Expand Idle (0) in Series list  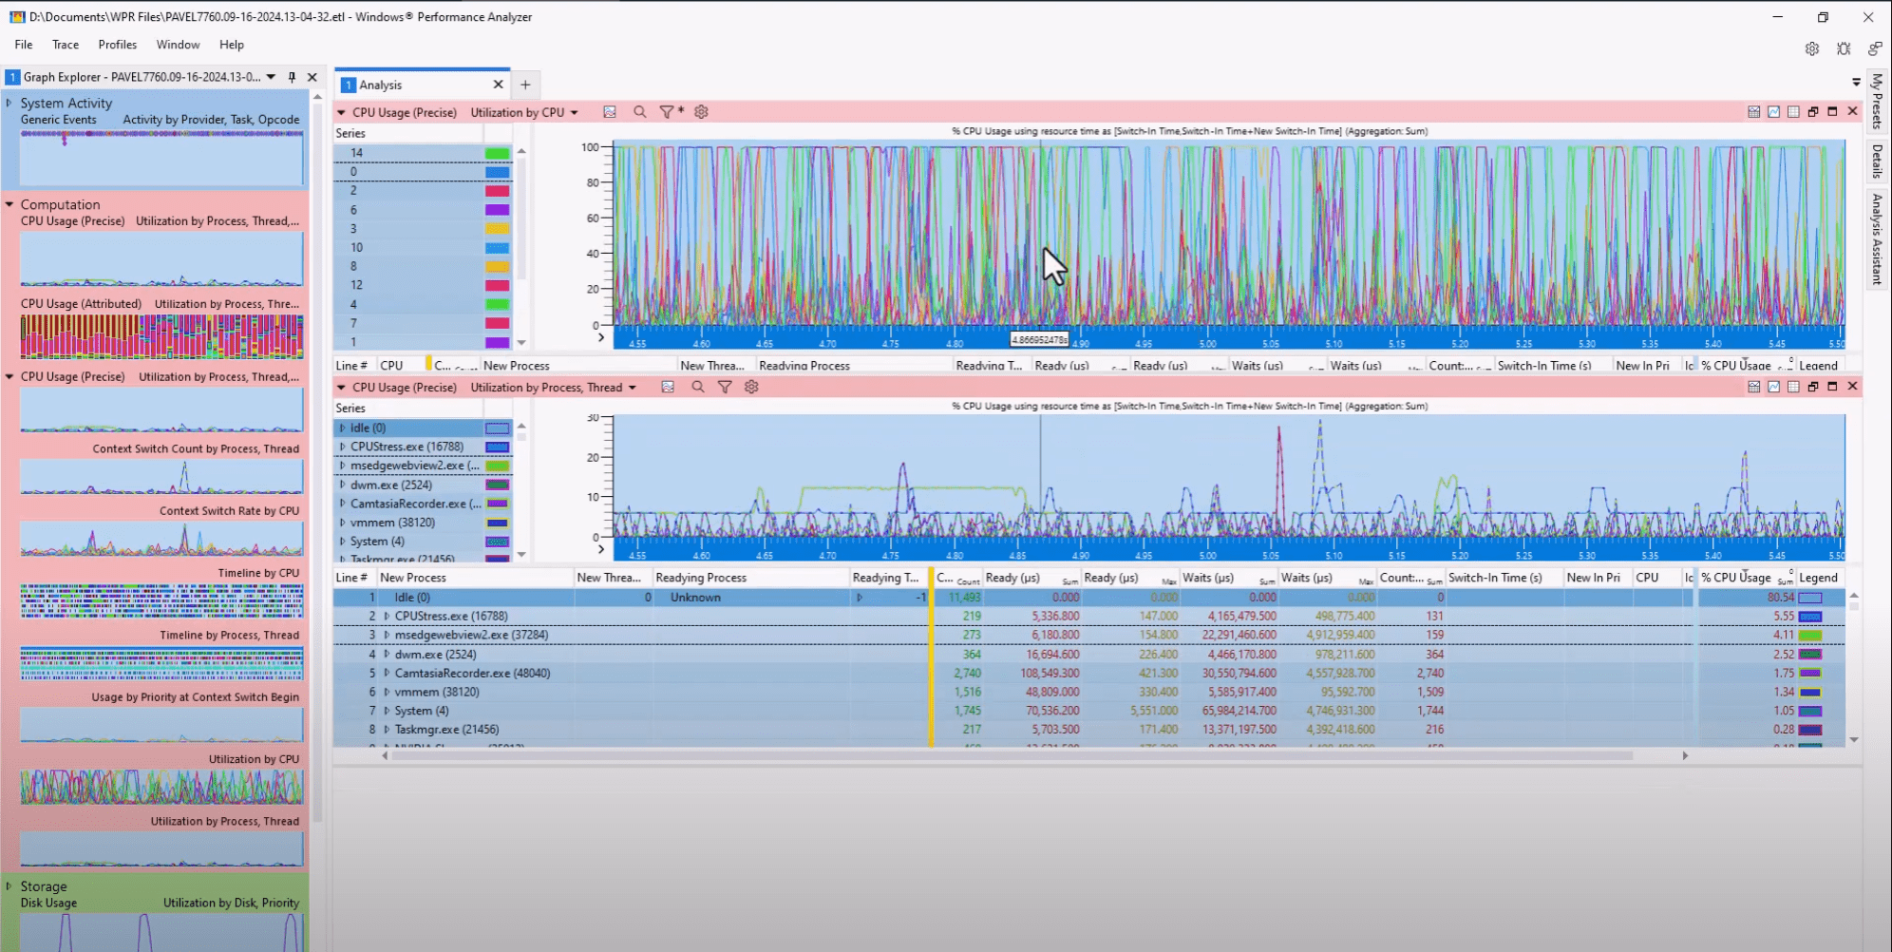(x=343, y=428)
